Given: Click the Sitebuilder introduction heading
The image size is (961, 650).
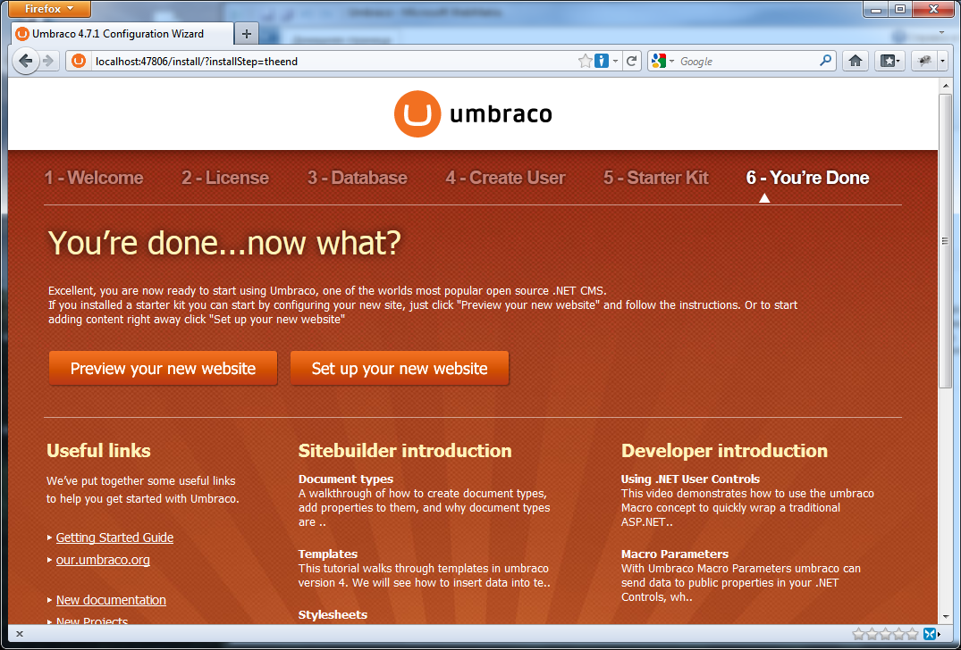Looking at the screenshot, I should click(404, 451).
